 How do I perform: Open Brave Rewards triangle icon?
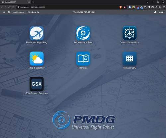click(125, 7)
